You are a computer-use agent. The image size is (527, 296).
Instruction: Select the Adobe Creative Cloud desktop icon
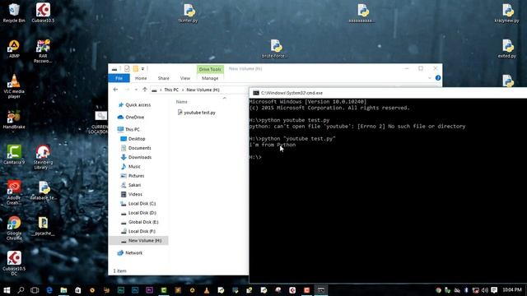click(x=14, y=192)
